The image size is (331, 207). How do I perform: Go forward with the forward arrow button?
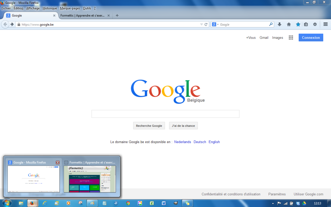point(12,24)
